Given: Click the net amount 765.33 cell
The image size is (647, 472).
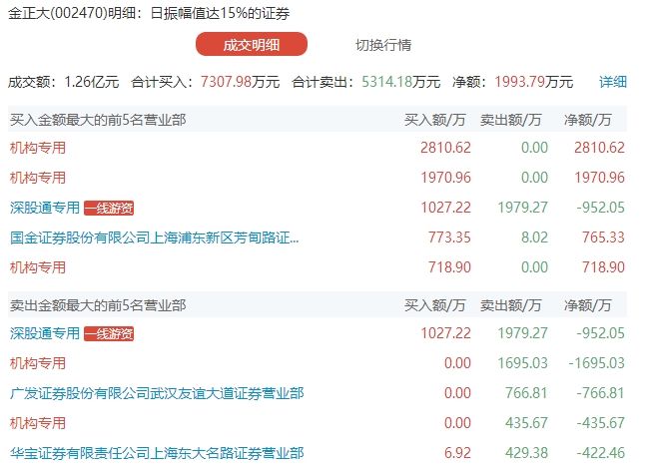Looking at the screenshot, I should click(x=603, y=237).
